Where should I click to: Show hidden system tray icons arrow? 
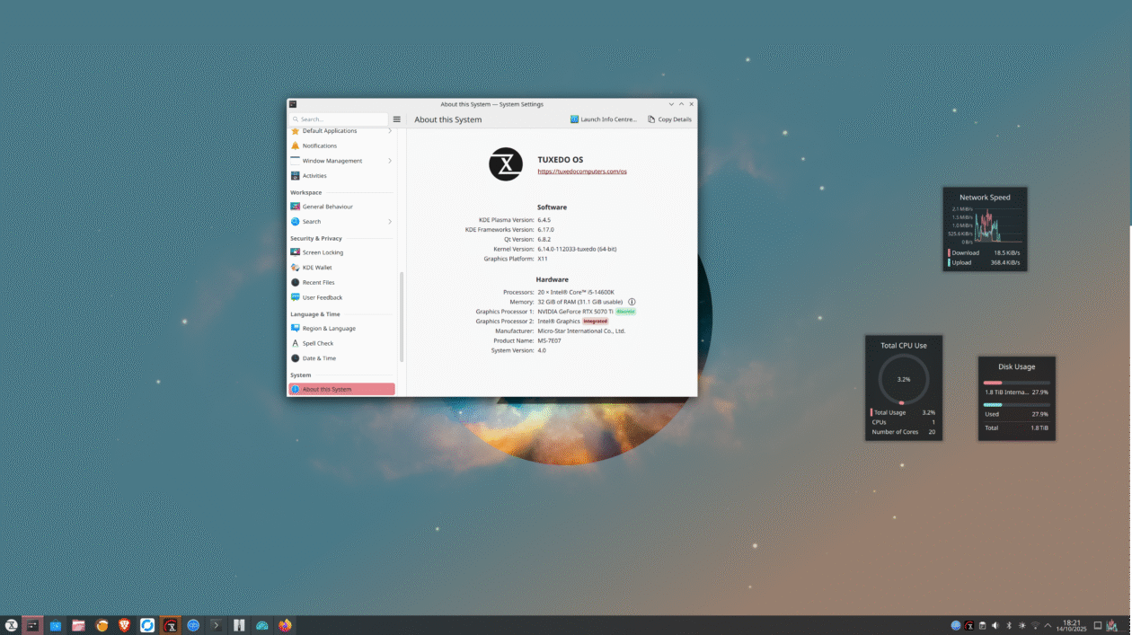(x=1048, y=625)
